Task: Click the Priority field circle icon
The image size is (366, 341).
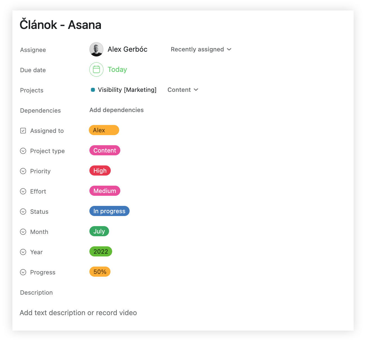Action: click(x=23, y=171)
